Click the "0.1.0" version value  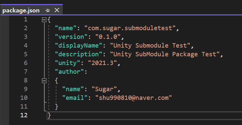pos(108,37)
